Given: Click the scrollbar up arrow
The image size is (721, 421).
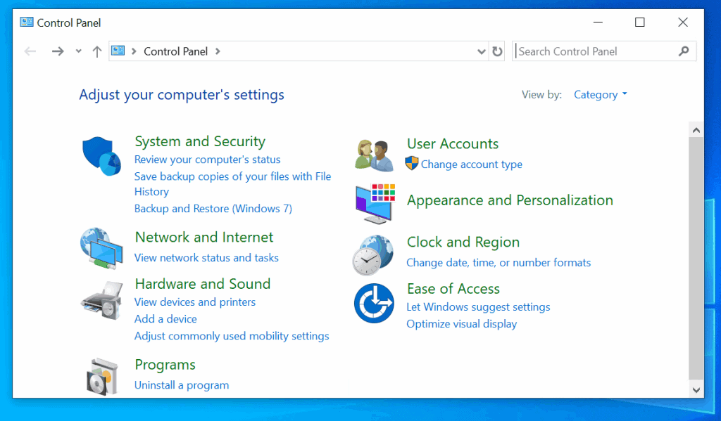Looking at the screenshot, I should pos(696,131).
